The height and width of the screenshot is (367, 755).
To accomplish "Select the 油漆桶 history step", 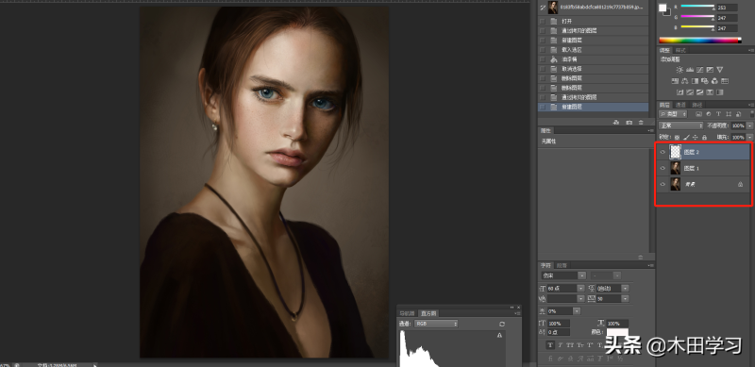I will [593, 59].
